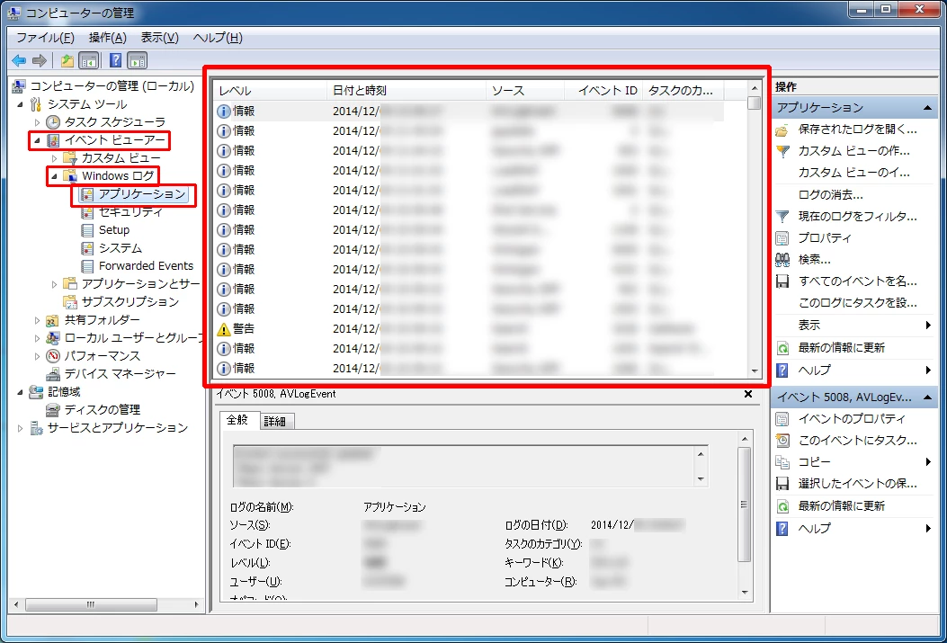Click the Forward arrow toolbar icon
The width and height of the screenshot is (947, 643).
tap(40, 60)
